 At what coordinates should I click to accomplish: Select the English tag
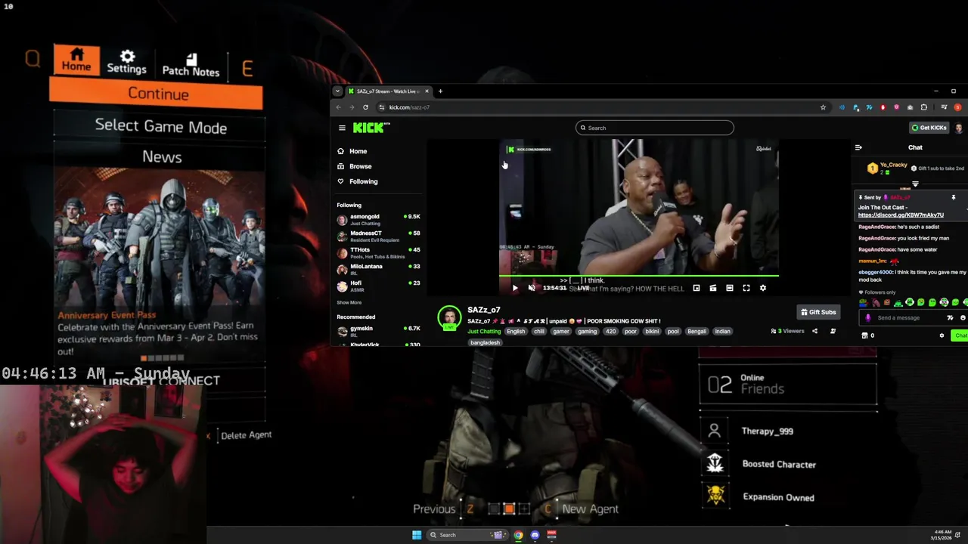(x=516, y=331)
